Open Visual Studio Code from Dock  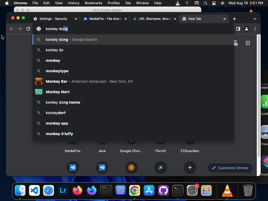pos(34,191)
